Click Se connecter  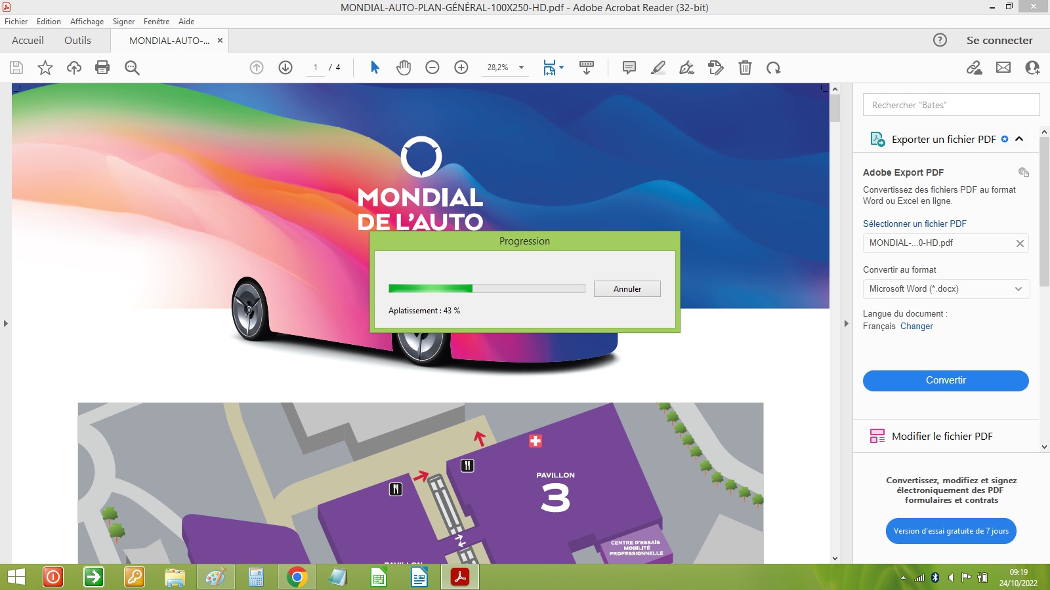coord(999,40)
